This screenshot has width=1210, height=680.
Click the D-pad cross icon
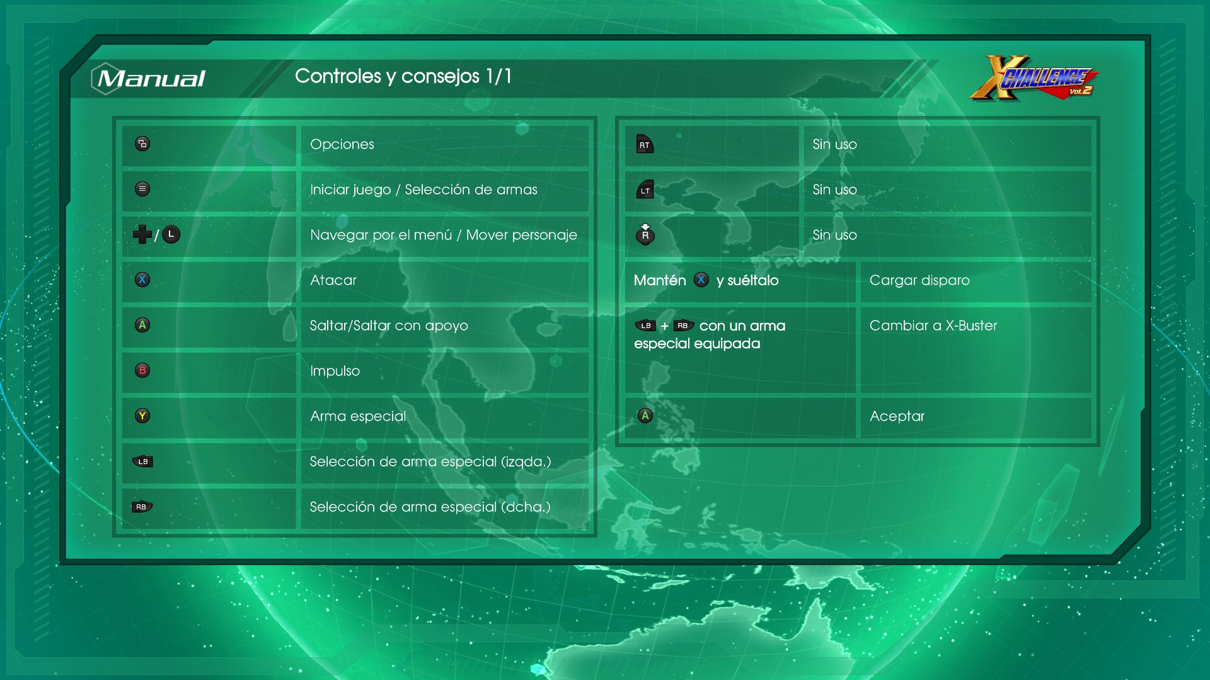tap(142, 234)
